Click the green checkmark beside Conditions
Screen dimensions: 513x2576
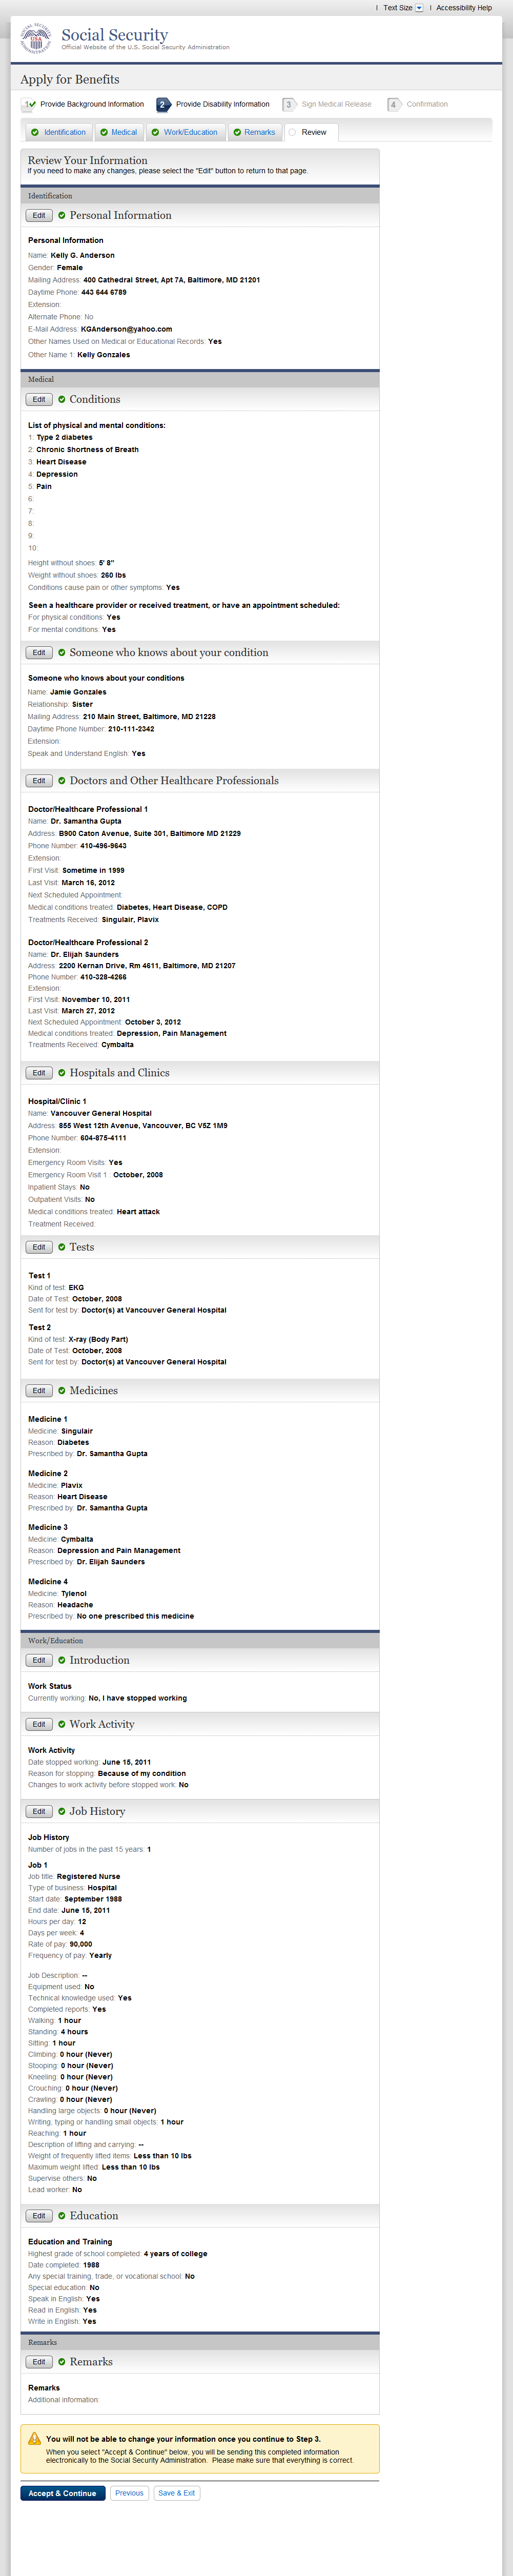click(x=62, y=400)
